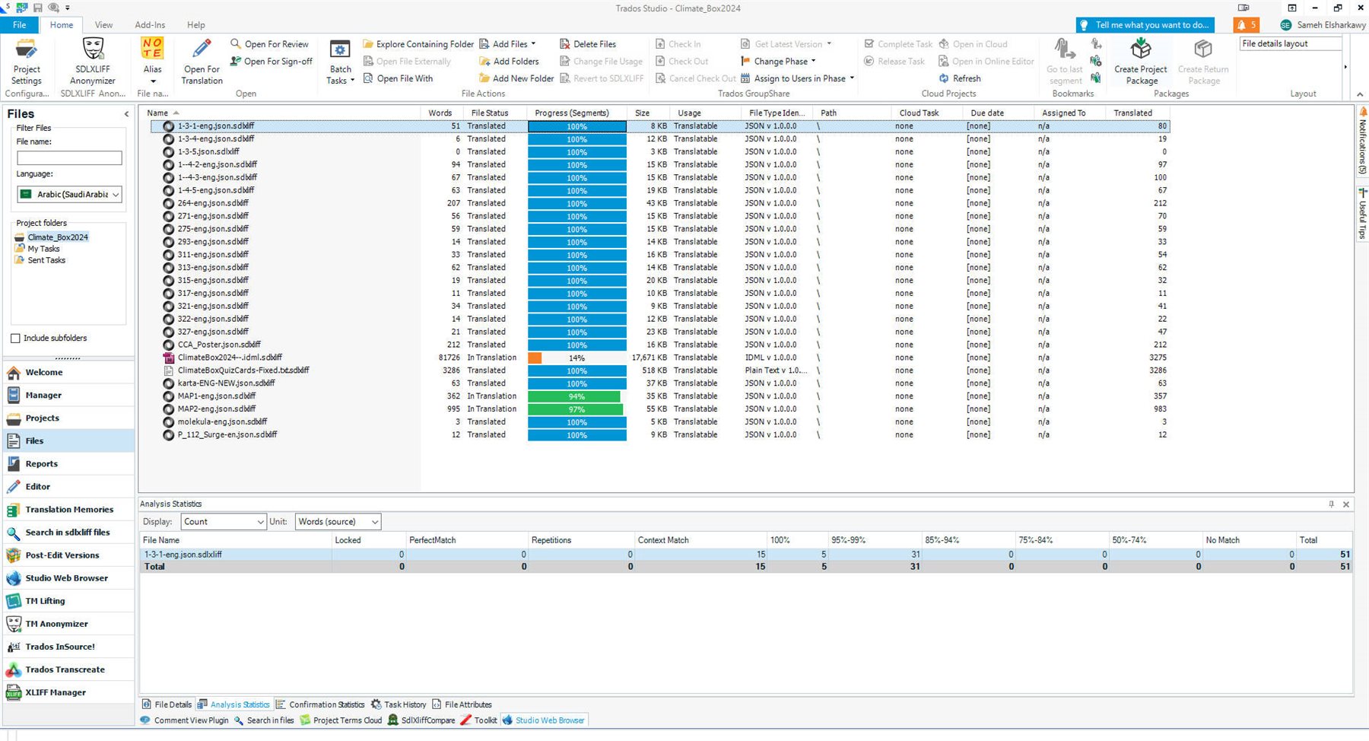Open Sameh Elsharkawy account

point(1323,25)
